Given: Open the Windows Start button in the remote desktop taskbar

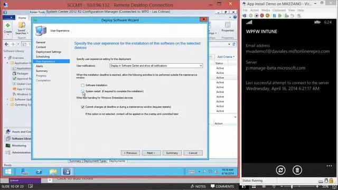Looking at the screenshot, I should (x=8, y=172).
